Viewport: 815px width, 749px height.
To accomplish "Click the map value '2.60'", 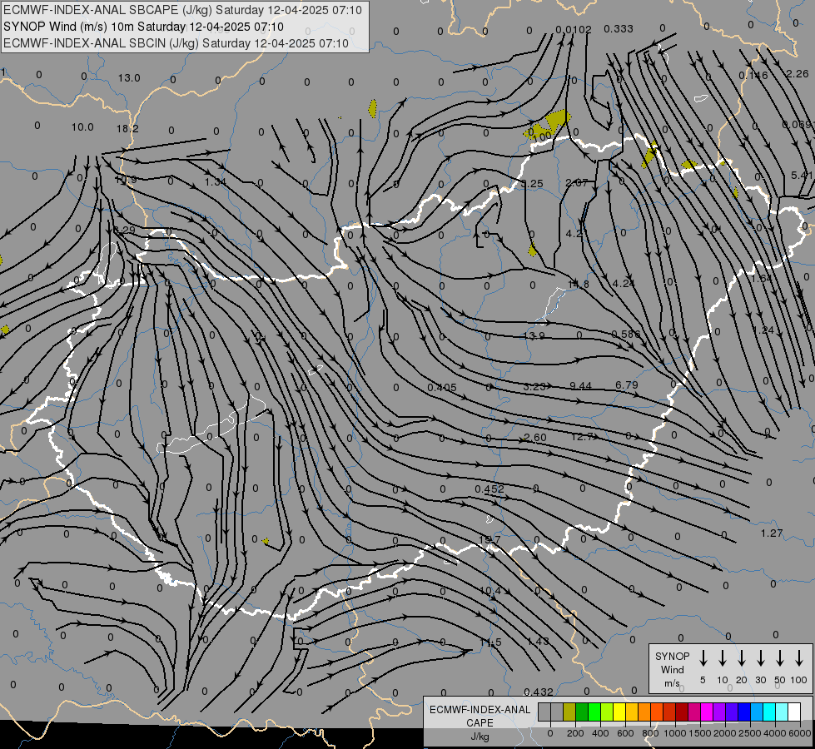I will point(535,438).
